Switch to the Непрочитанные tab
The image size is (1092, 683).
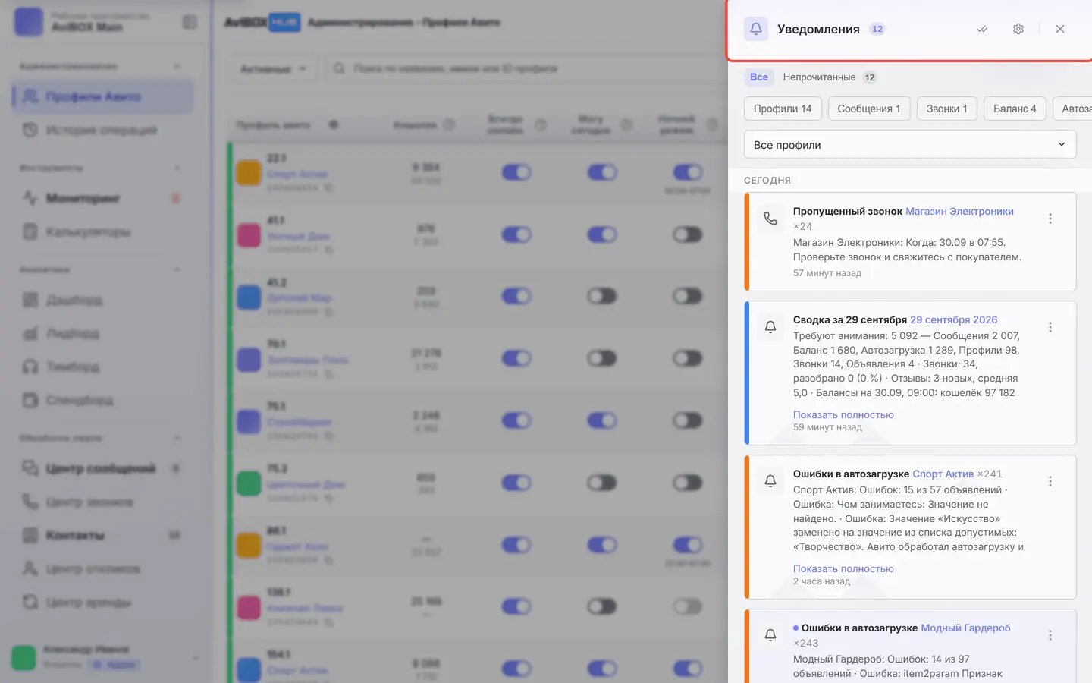pos(829,77)
